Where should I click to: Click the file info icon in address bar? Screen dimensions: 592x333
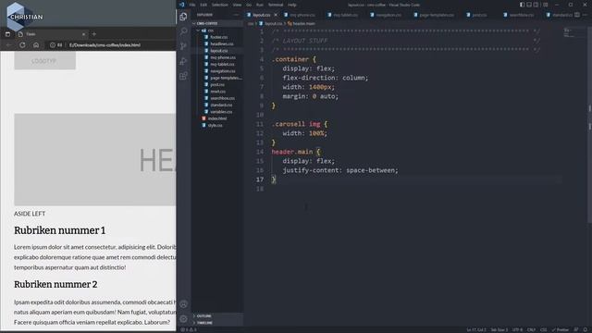pos(53,45)
